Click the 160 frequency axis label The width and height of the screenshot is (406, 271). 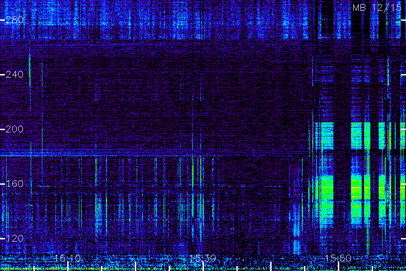[14, 184]
